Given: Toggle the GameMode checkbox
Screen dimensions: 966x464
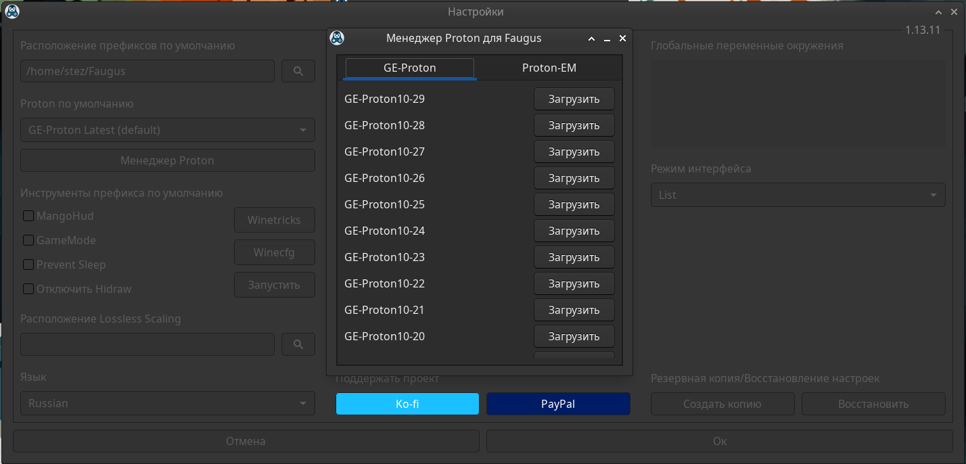Looking at the screenshot, I should pyautogui.click(x=28, y=240).
